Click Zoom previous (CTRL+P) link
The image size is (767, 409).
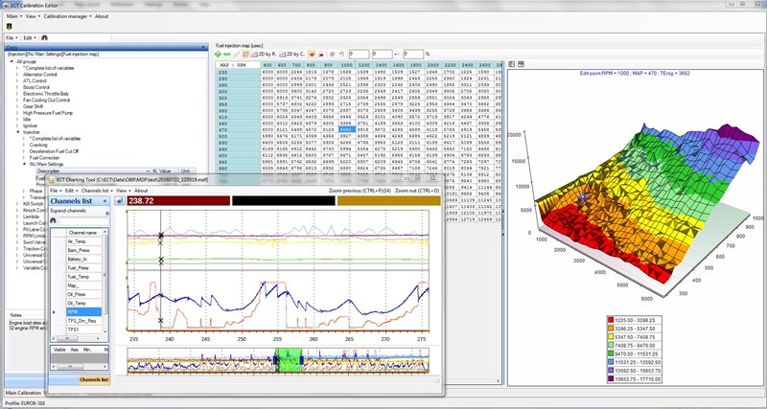[360, 191]
